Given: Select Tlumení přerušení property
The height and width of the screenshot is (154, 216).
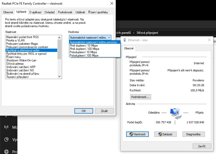Looking at the screenshot, I should 31,77.
